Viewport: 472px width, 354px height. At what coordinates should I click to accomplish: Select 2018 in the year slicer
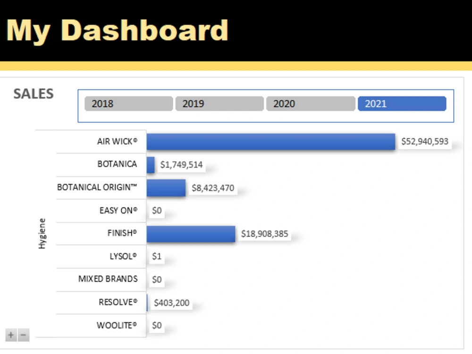pos(128,103)
